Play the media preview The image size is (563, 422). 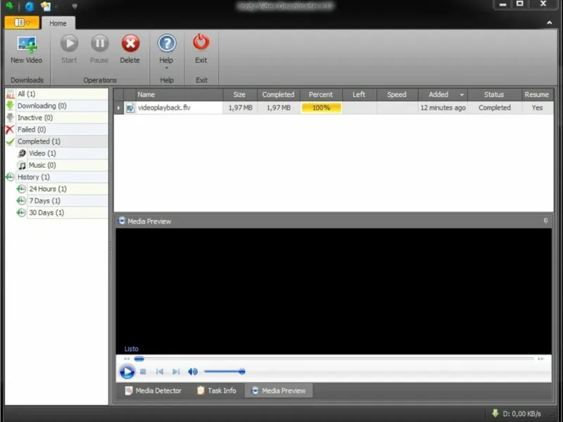click(x=127, y=371)
